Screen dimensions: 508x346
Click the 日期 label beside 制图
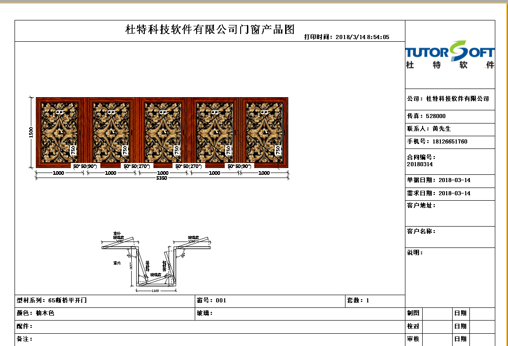click(460, 313)
